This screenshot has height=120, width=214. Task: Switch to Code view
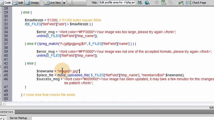pyautogui.click(x=5, y=3)
